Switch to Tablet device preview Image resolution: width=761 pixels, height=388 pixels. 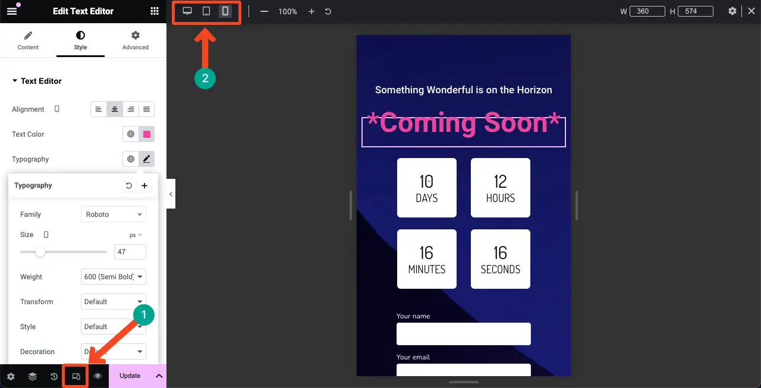tap(206, 11)
